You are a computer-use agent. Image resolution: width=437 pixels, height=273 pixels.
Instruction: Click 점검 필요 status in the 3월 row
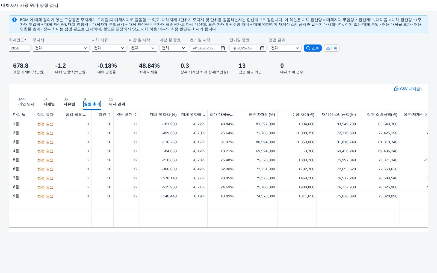[x=45, y=142]
